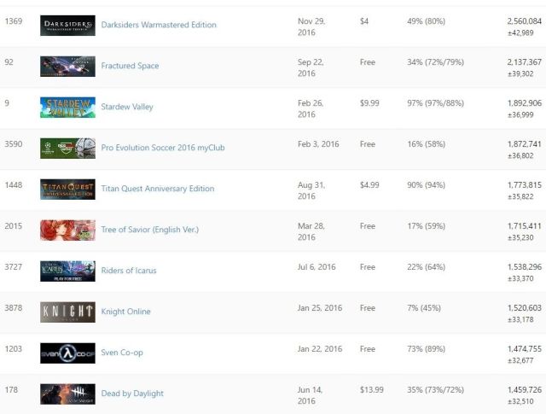Image resolution: width=546 pixels, height=414 pixels.
Task: Open the Fractured Space game thumbnail
Action: coord(67,67)
